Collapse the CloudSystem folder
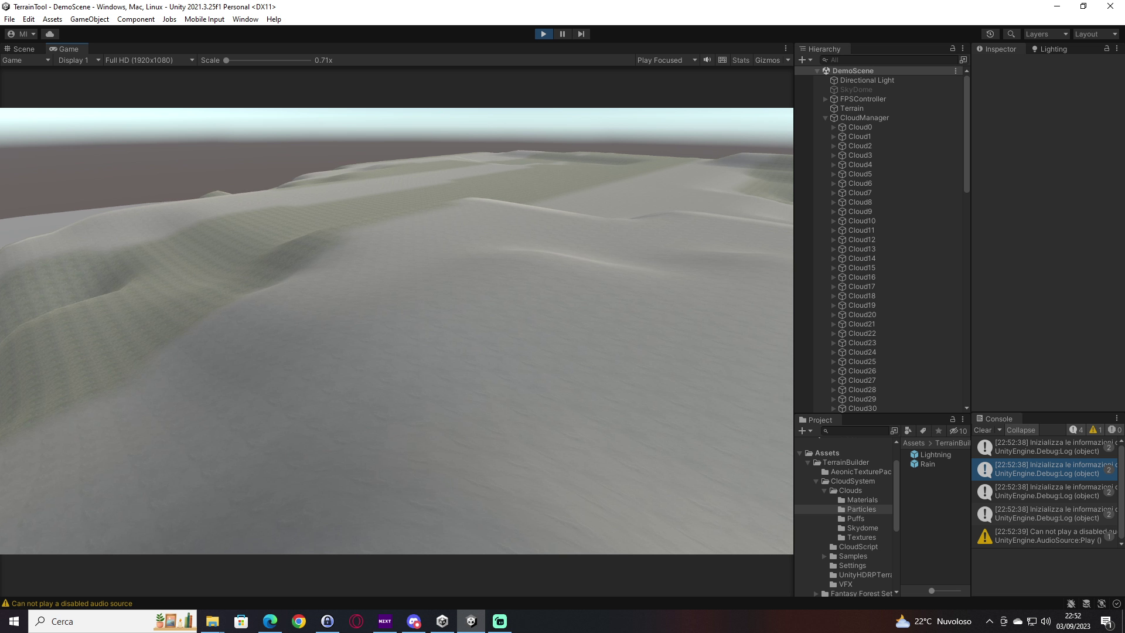1125x633 pixels. [x=816, y=481]
